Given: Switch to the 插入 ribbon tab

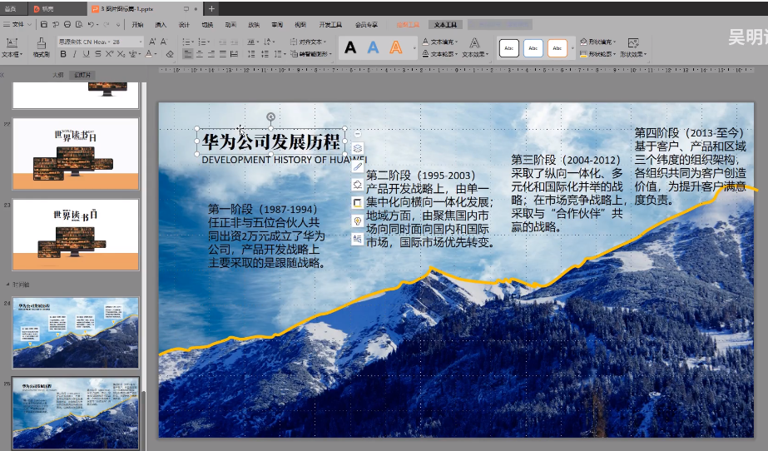Looking at the screenshot, I should point(161,24).
